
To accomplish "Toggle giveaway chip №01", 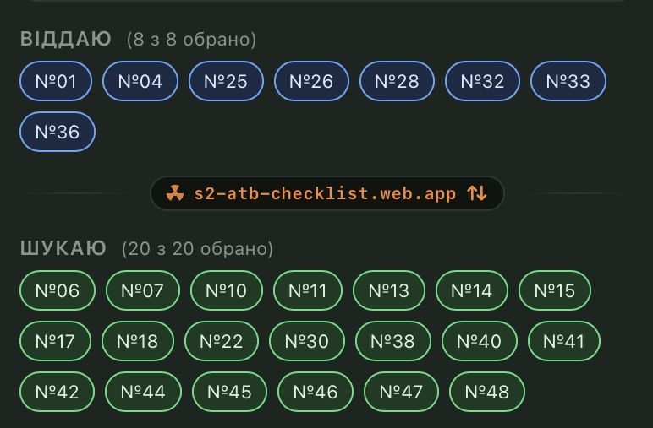I will (x=57, y=82).
